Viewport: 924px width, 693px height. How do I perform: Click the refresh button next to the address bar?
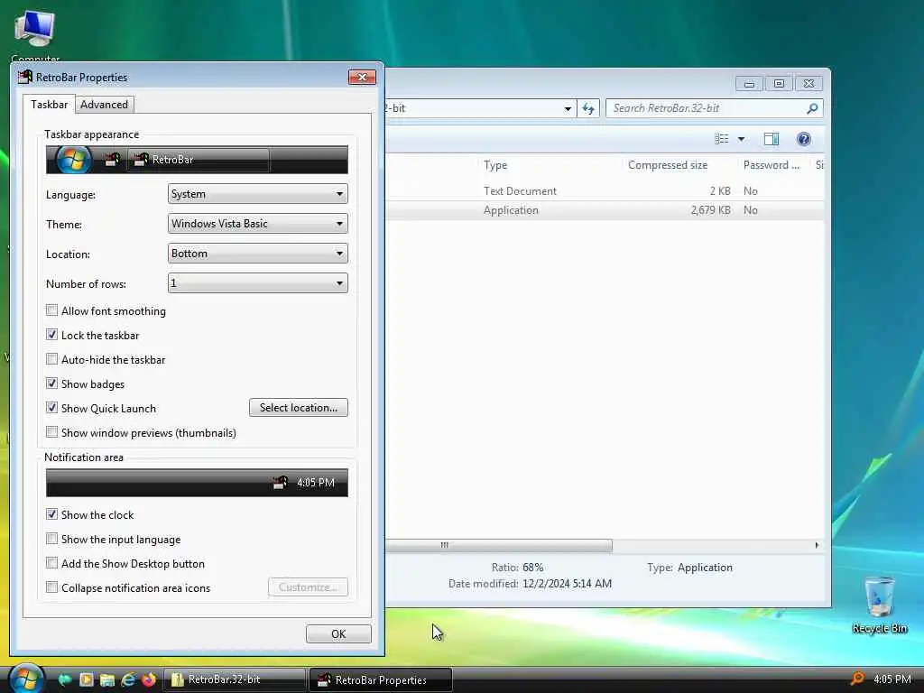[588, 108]
